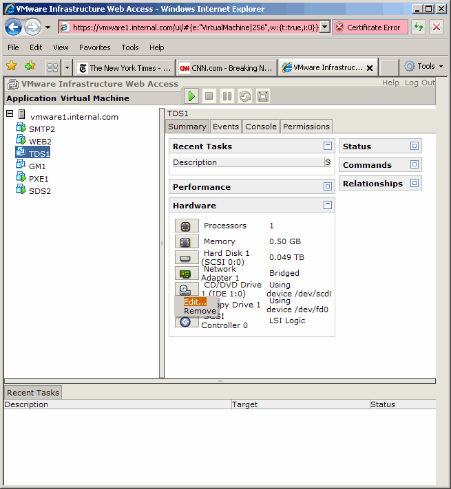Screen dimensions: 451x489
Task: Select the SMTP2 virtual machine
Action: point(41,129)
